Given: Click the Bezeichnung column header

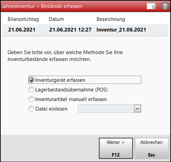Looking at the screenshot, I should (111, 19).
